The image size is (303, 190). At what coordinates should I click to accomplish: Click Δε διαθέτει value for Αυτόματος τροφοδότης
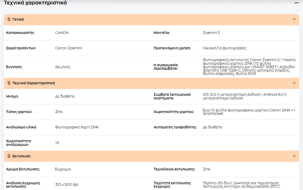pos(212,127)
